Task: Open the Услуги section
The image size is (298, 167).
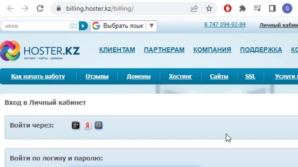Action: pyautogui.click(x=286, y=77)
